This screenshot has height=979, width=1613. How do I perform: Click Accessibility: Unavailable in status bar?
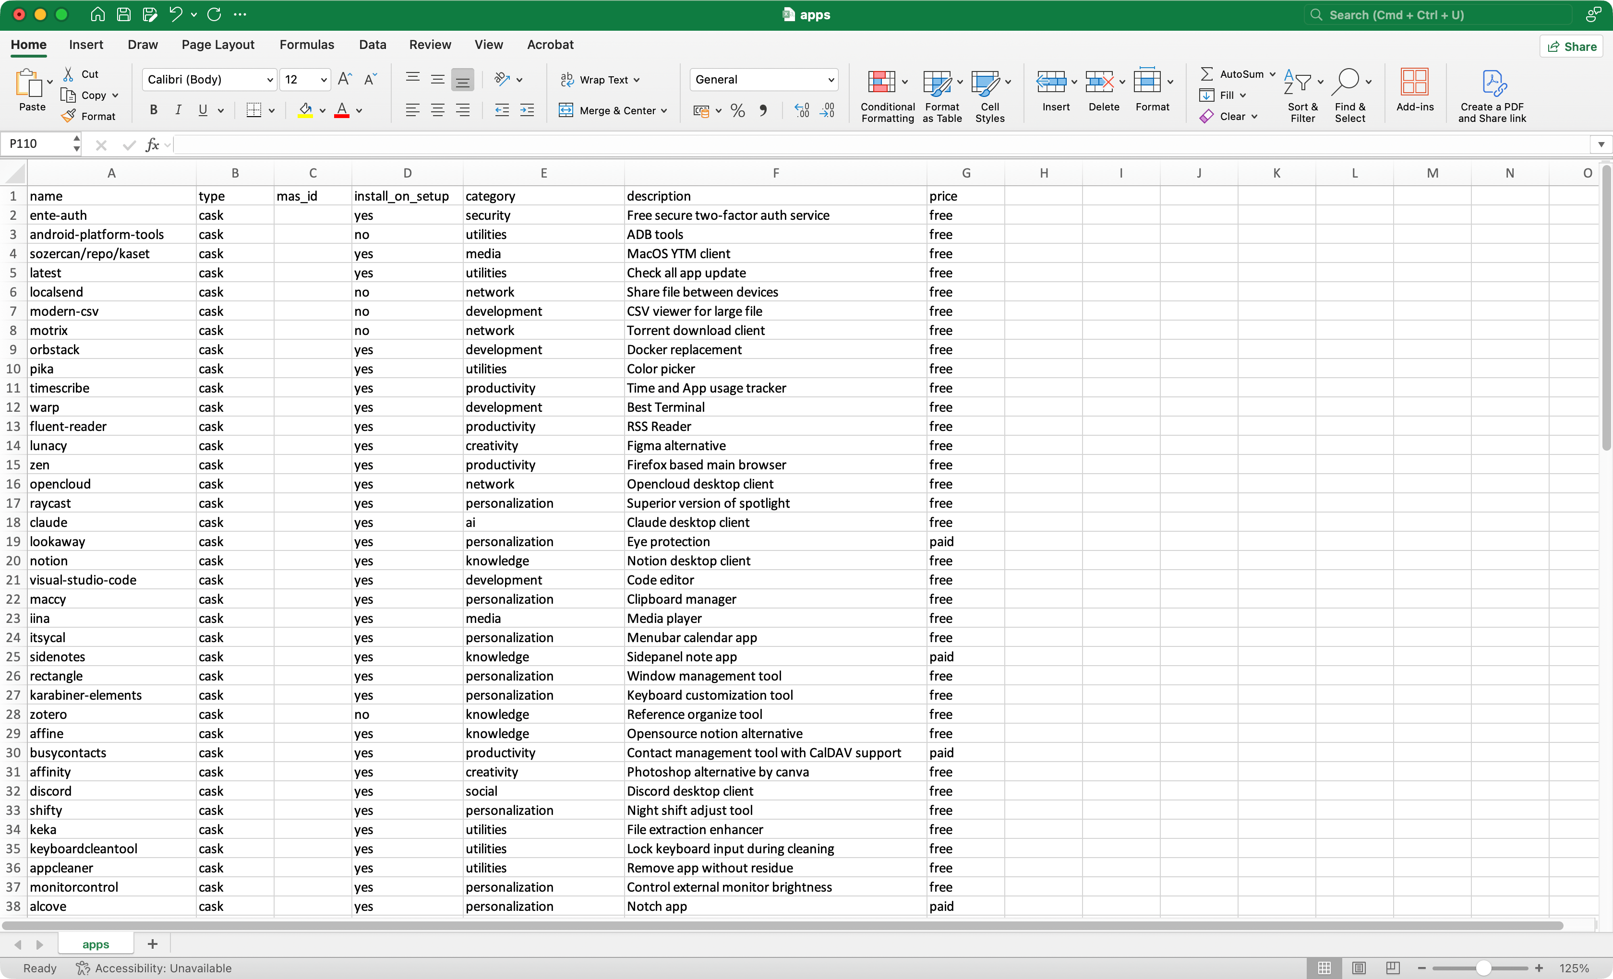click(154, 968)
